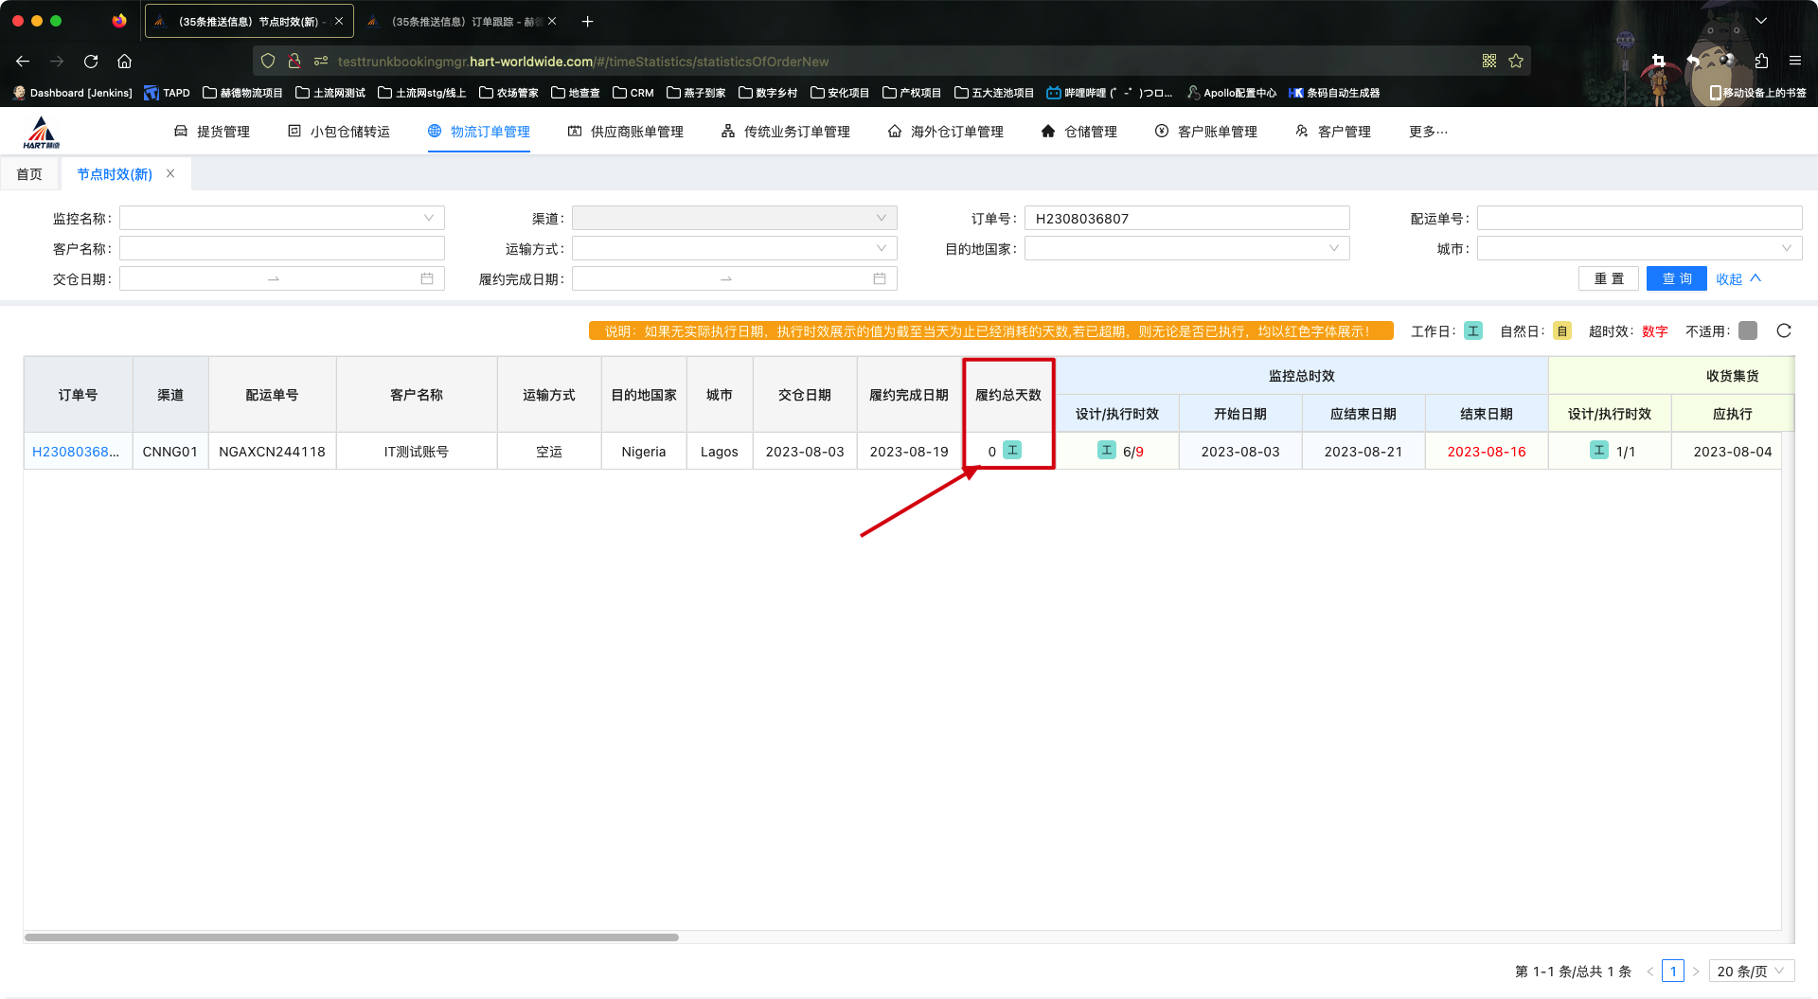
Task: Open calendar icon in 交仓日期 field
Action: [427, 278]
